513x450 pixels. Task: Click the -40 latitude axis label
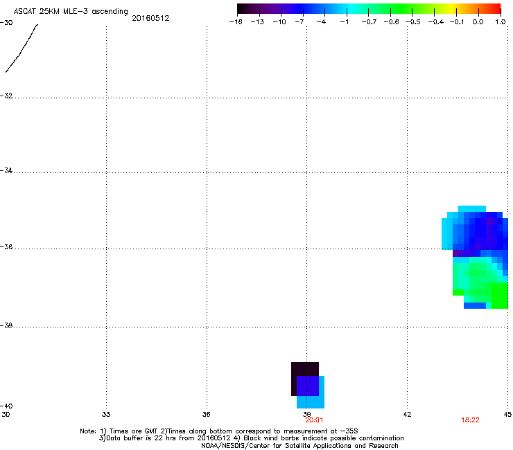[x=6, y=406]
